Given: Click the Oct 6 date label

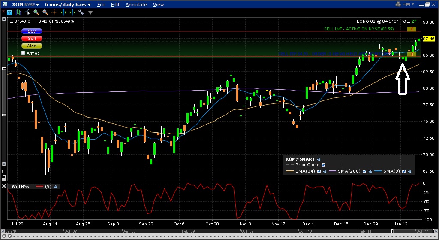Looking at the screenshot, I should (179, 224).
